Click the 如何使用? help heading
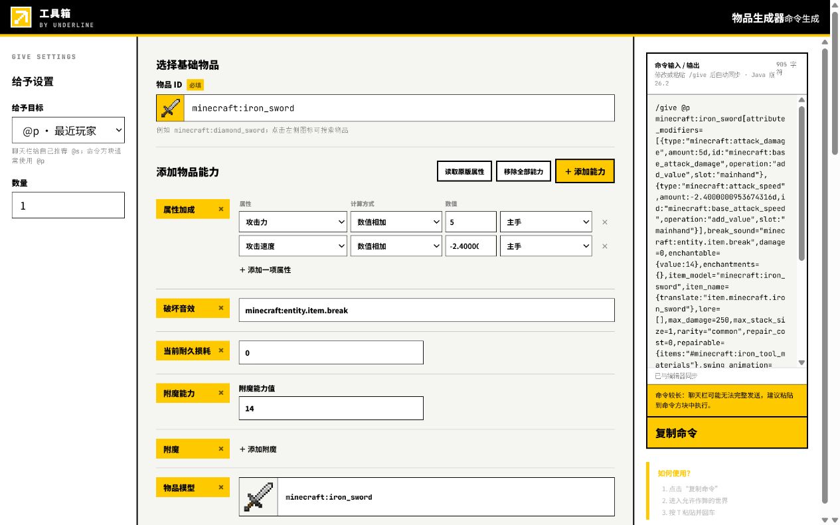 pyautogui.click(x=674, y=473)
